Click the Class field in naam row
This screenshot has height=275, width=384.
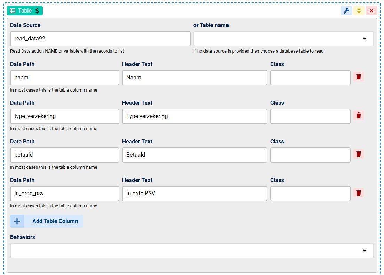310,78
